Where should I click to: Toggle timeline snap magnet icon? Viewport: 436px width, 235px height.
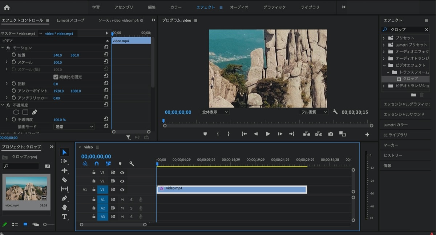tap(97, 164)
